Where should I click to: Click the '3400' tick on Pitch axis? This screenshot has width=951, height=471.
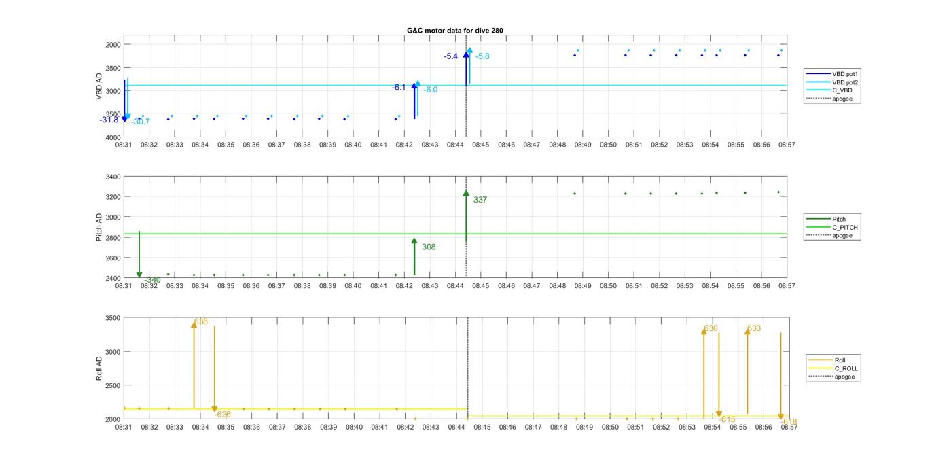113,177
